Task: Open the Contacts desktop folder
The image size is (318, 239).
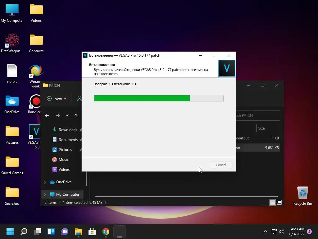Action: point(36,44)
